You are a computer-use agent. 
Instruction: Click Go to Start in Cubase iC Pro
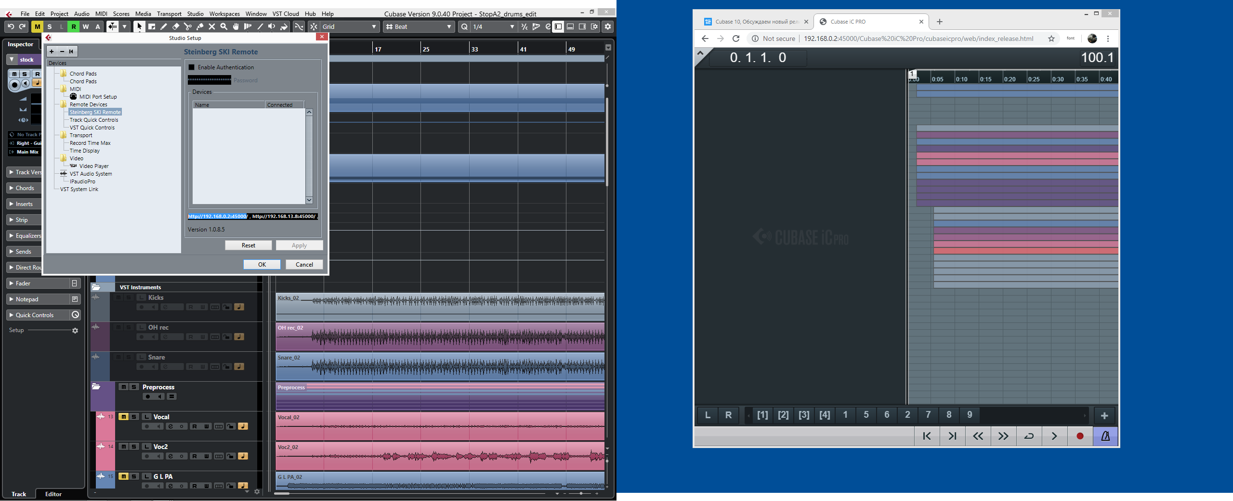[x=927, y=436]
